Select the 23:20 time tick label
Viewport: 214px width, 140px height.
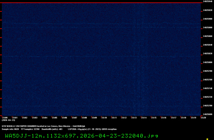203,118
